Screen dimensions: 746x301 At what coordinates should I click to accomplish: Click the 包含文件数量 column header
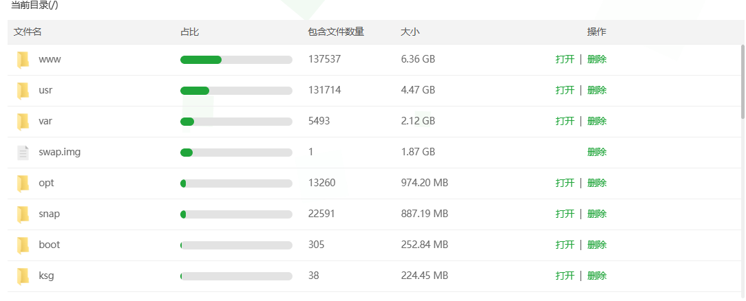pyautogui.click(x=336, y=32)
